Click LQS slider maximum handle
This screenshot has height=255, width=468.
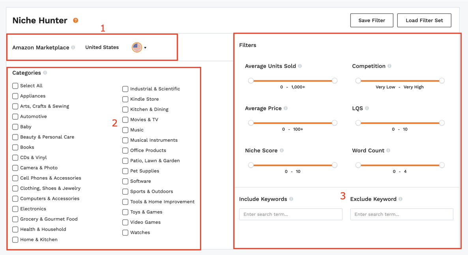tap(442, 123)
